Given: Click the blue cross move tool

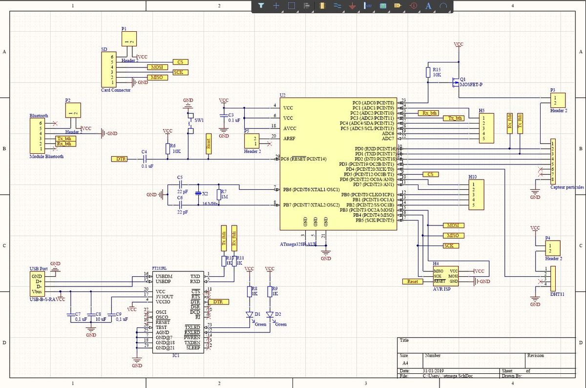Looking at the screenshot, I should point(276,6).
